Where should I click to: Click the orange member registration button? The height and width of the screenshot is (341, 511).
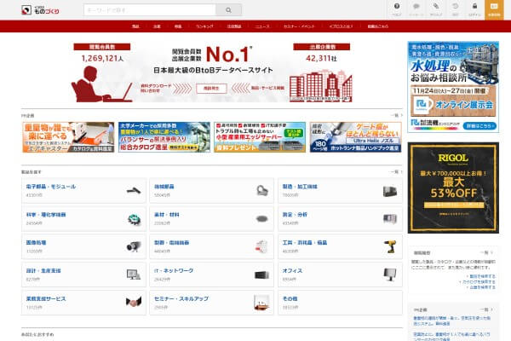tap(494, 9)
